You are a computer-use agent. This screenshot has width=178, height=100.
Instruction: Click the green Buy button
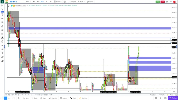158,2
